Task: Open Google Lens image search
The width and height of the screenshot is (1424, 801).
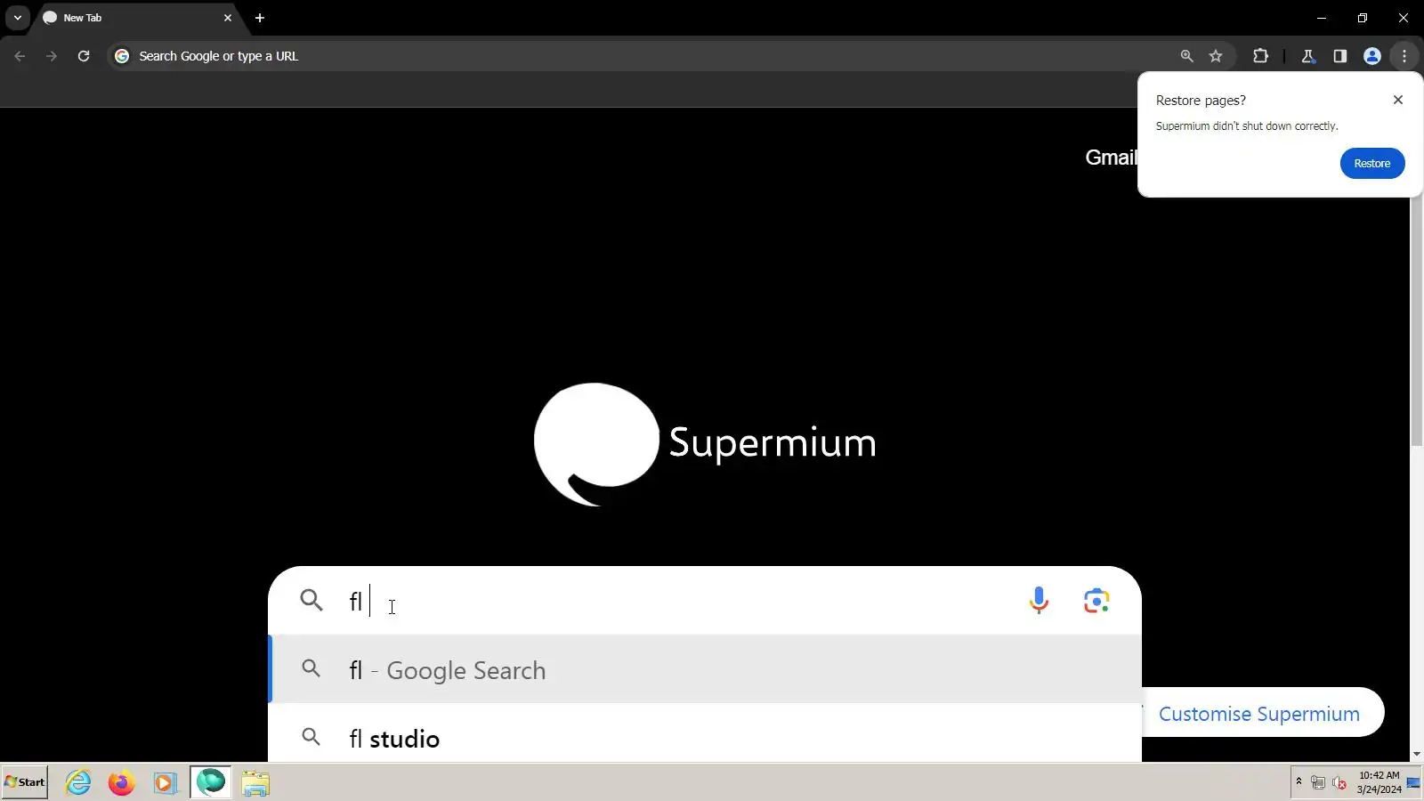Action: pyautogui.click(x=1096, y=601)
